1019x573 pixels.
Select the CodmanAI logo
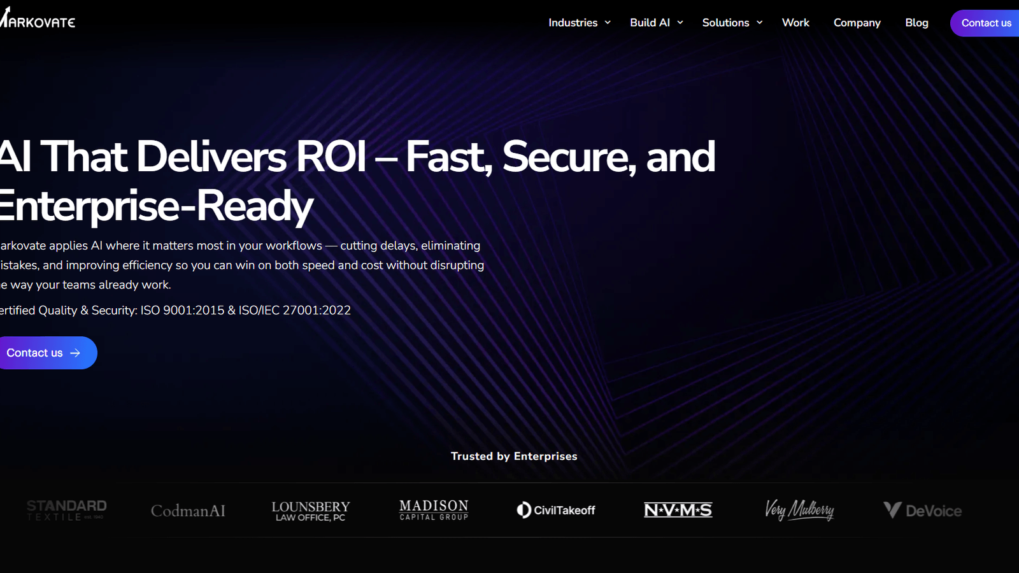(188, 511)
